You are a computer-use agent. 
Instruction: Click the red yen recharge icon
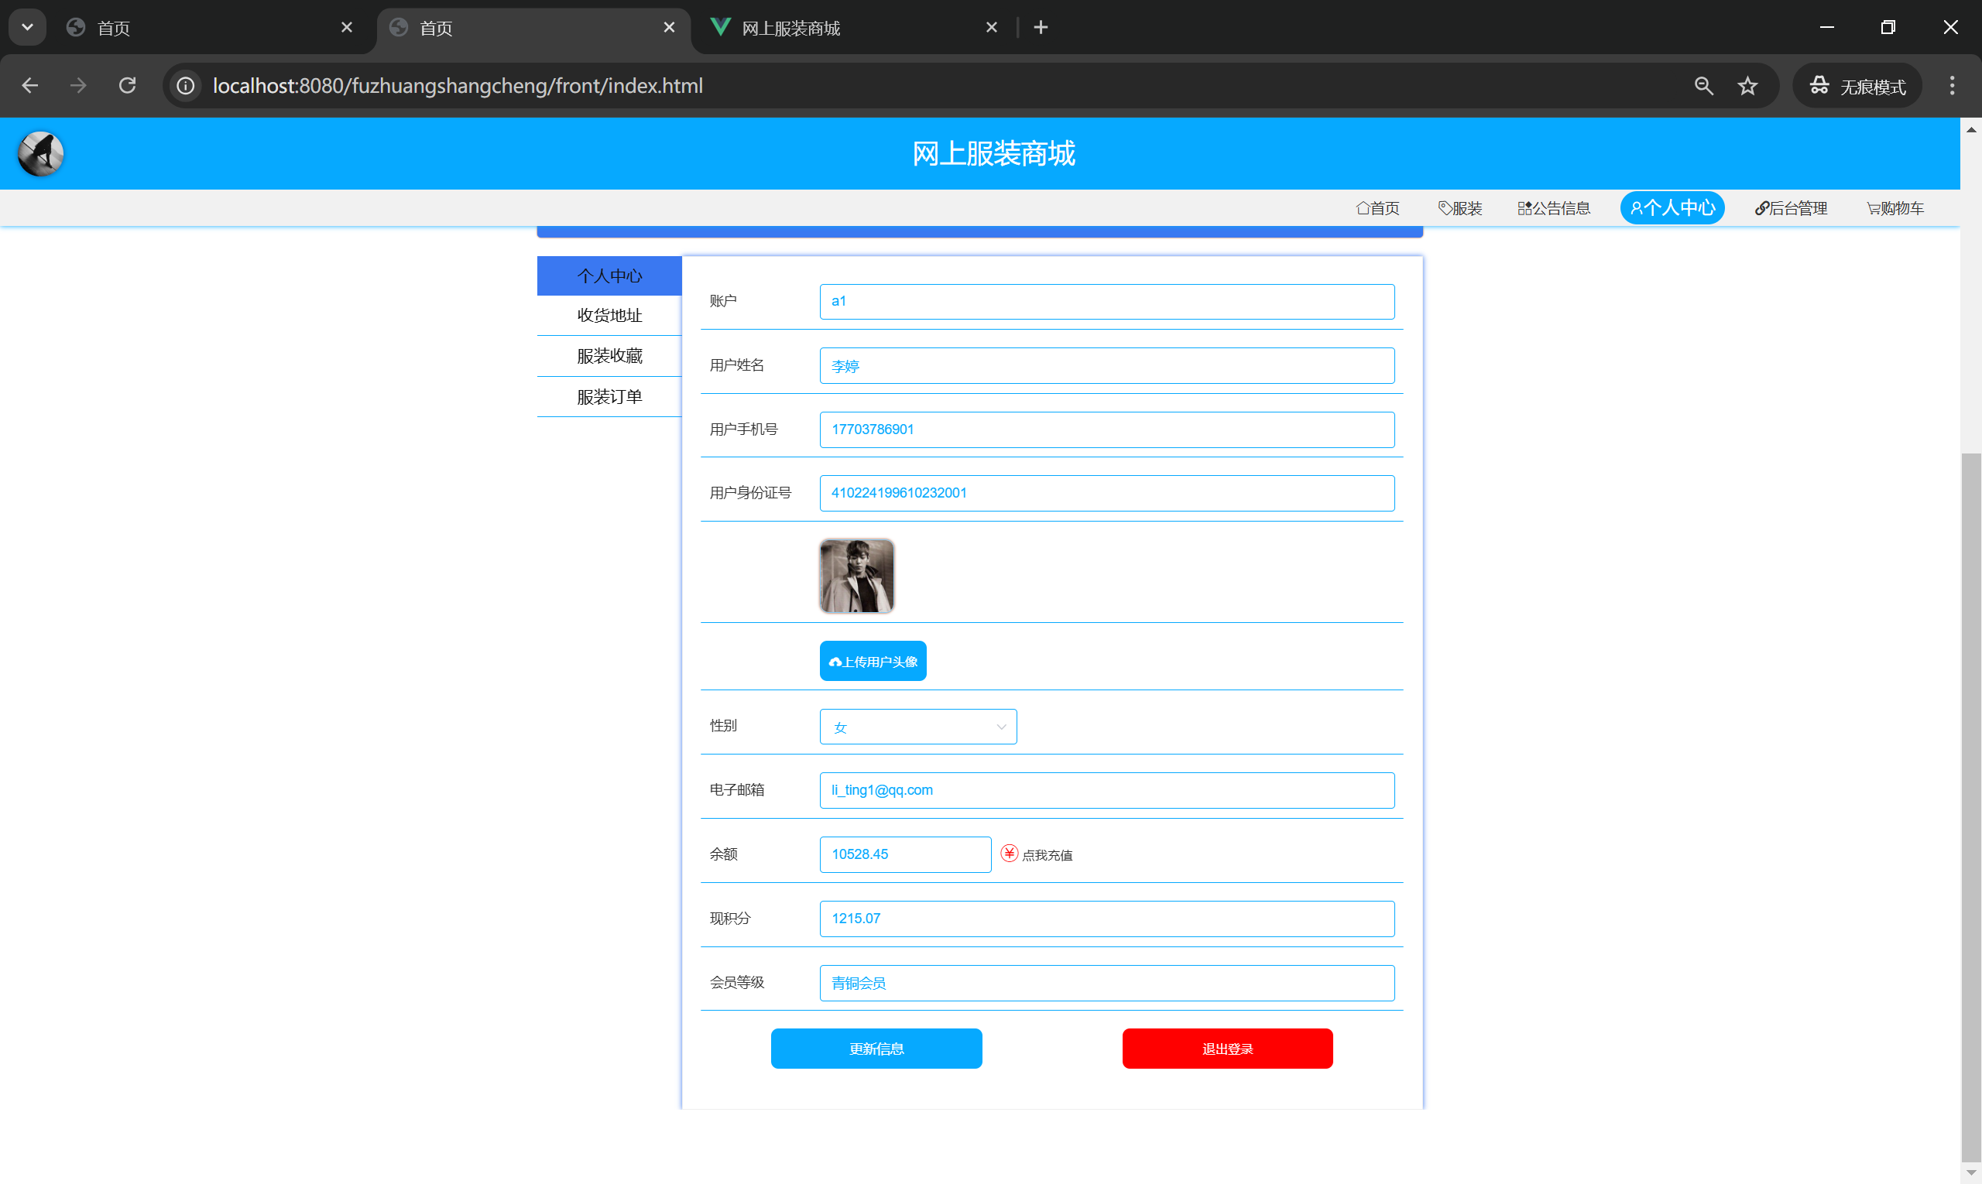(1009, 854)
